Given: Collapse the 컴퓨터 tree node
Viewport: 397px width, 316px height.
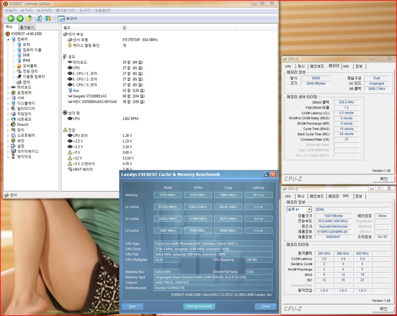Looking at the screenshot, I should pyautogui.click(x=8, y=39).
